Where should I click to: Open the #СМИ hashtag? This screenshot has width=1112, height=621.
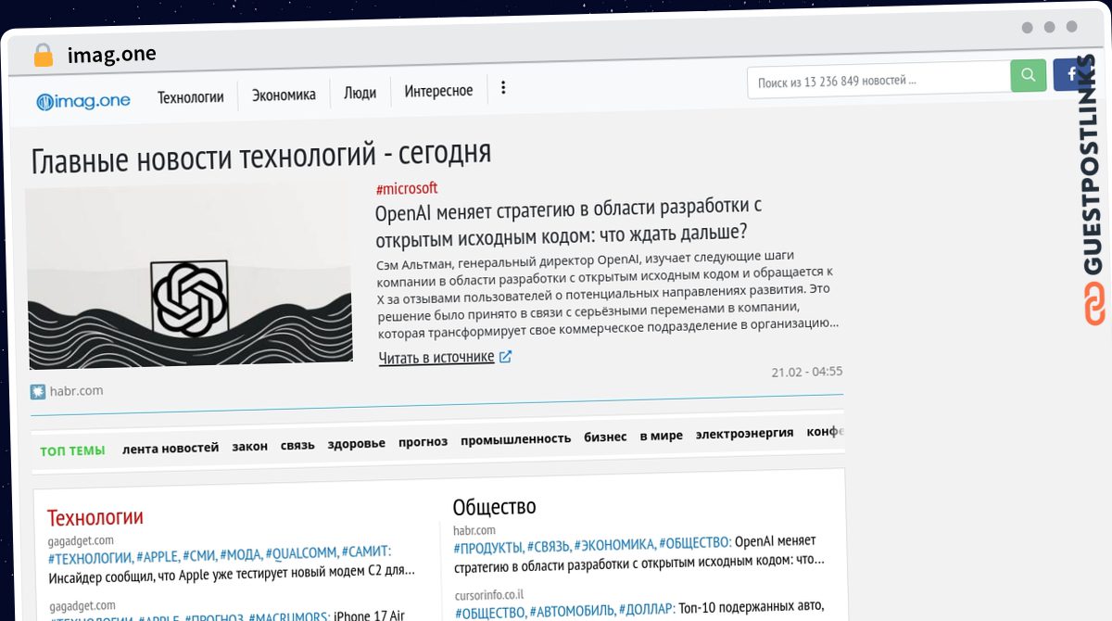point(200,555)
